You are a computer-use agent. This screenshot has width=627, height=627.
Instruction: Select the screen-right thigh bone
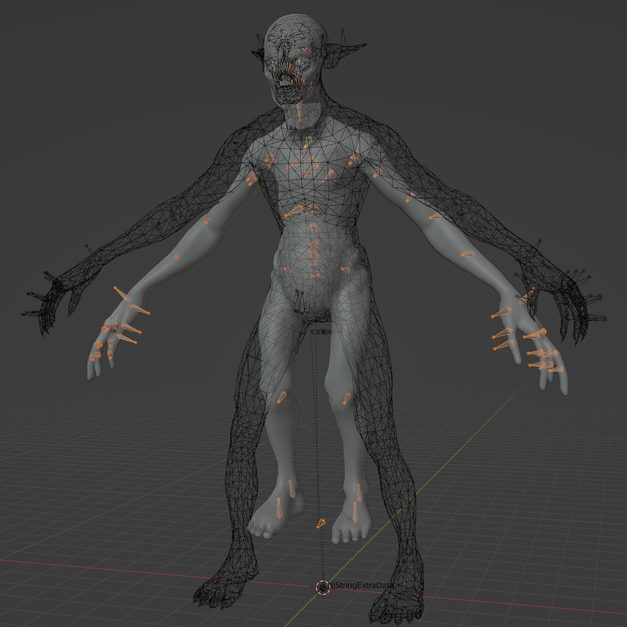346,399
